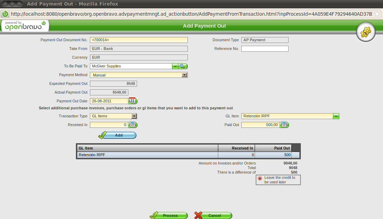Screen dimensions: 383x219
Task: Select the Retención IRPF table row cell
Action: [x=148, y=155]
